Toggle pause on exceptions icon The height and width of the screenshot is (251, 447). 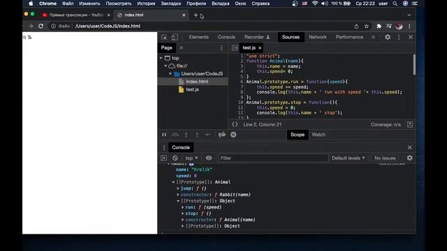pyautogui.click(x=233, y=135)
